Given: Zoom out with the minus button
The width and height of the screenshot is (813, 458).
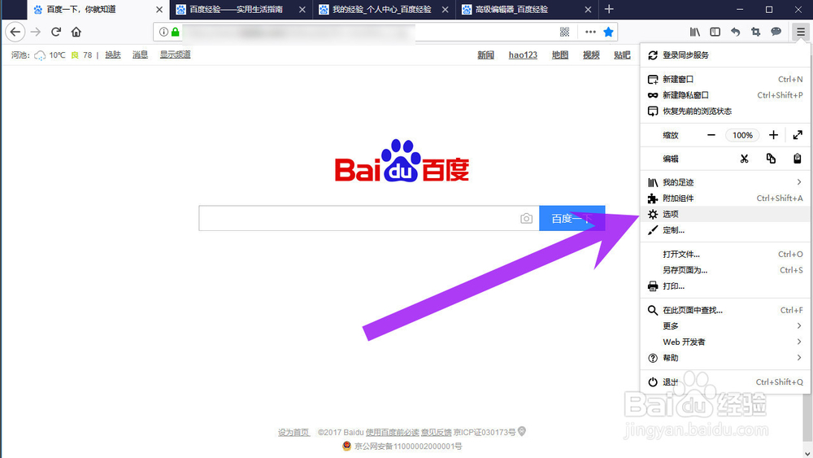Looking at the screenshot, I should click(x=711, y=135).
